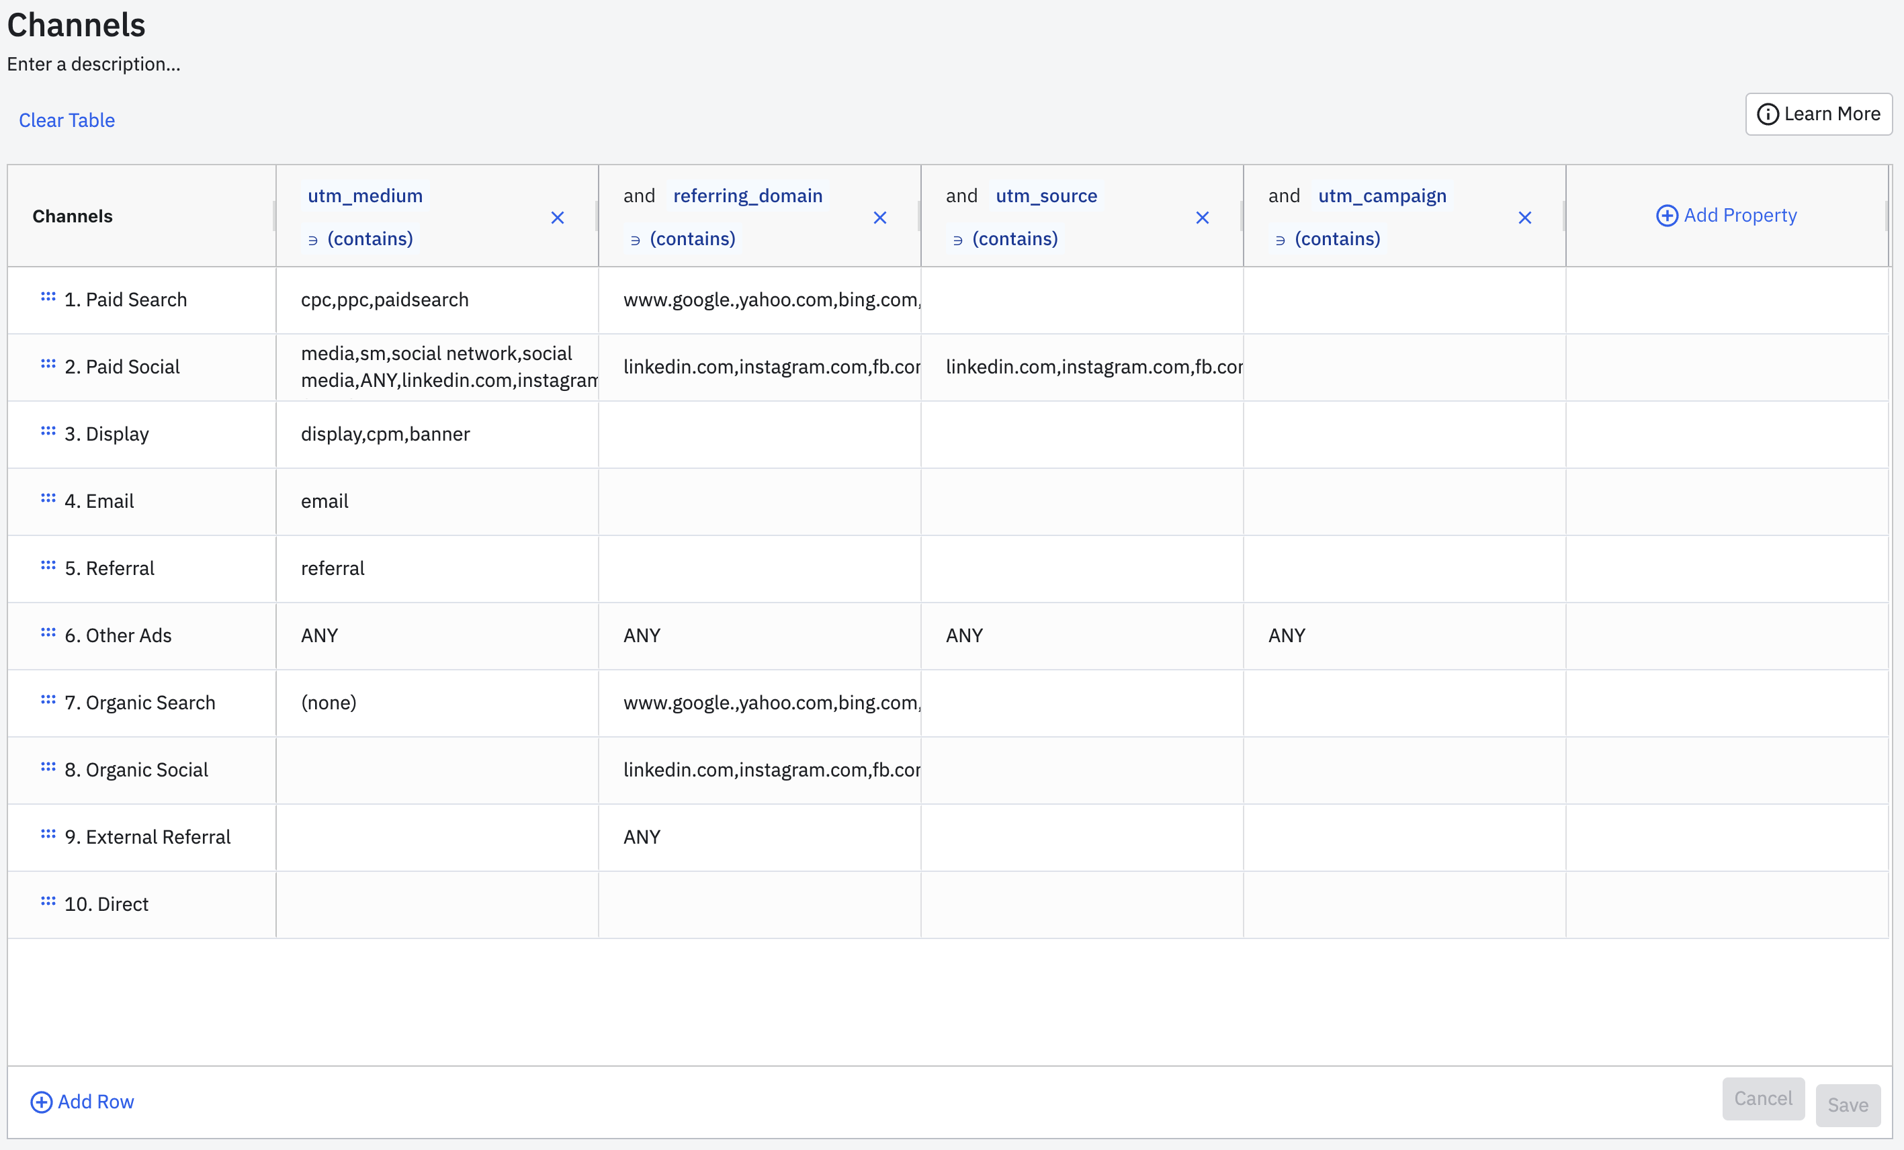Open the referring_domain contains operator dropdown
Image resolution: width=1904 pixels, height=1150 pixels.
(x=683, y=239)
